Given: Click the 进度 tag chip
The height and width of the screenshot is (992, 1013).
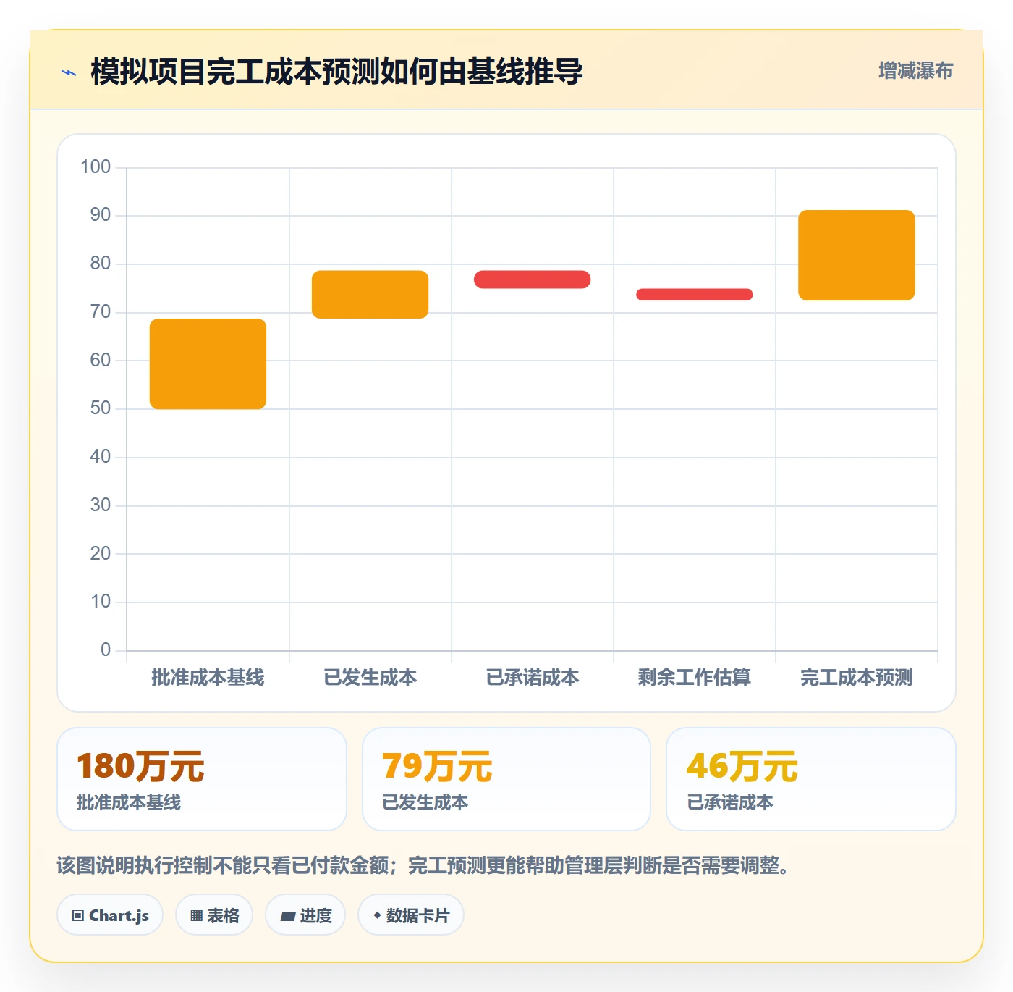Looking at the screenshot, I should (x=305, y=915).
